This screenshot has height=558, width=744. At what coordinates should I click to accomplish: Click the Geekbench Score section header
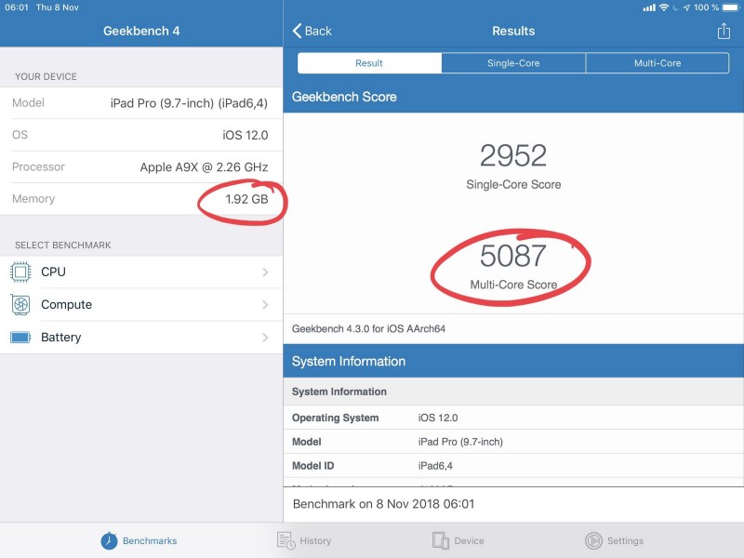tap(513, 97)
